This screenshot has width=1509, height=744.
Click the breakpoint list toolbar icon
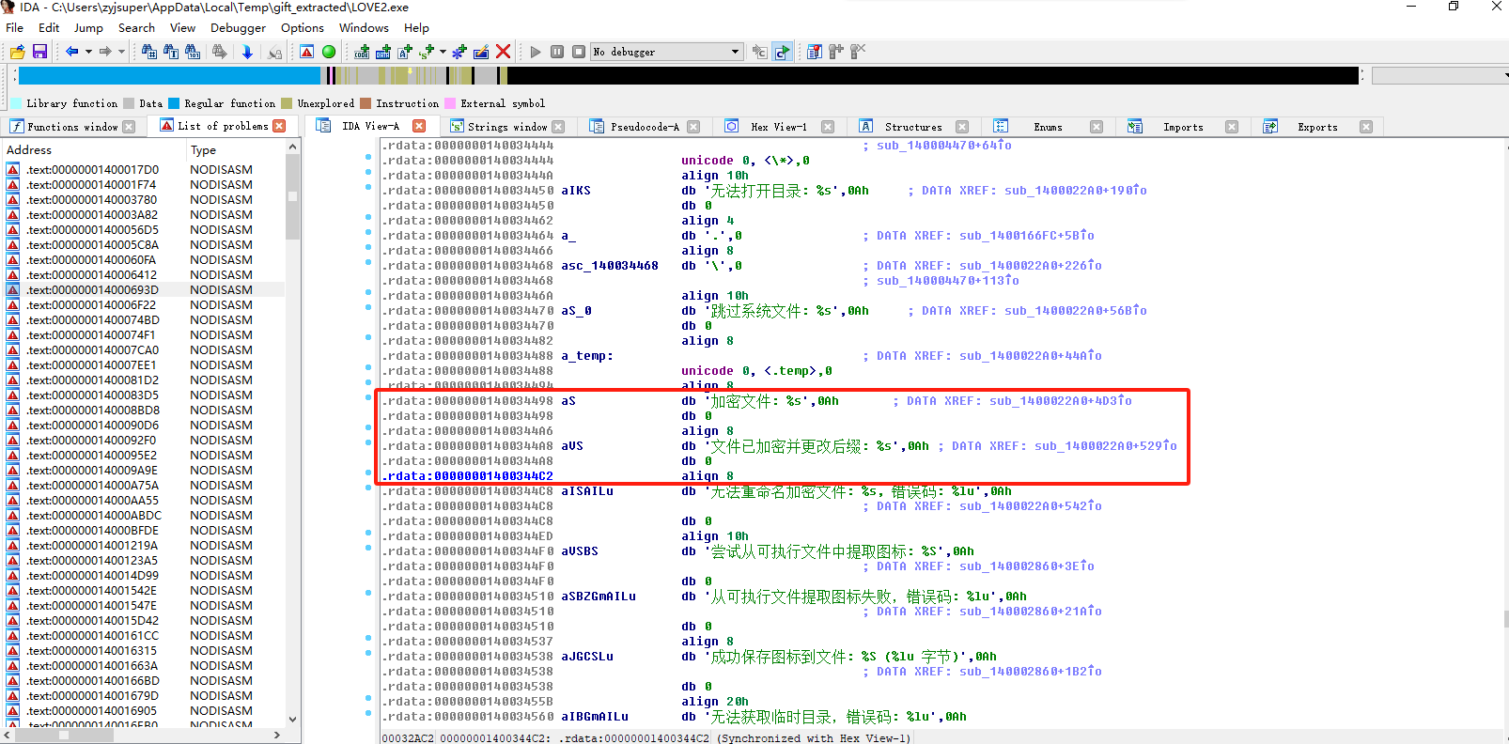coord(814,52)
